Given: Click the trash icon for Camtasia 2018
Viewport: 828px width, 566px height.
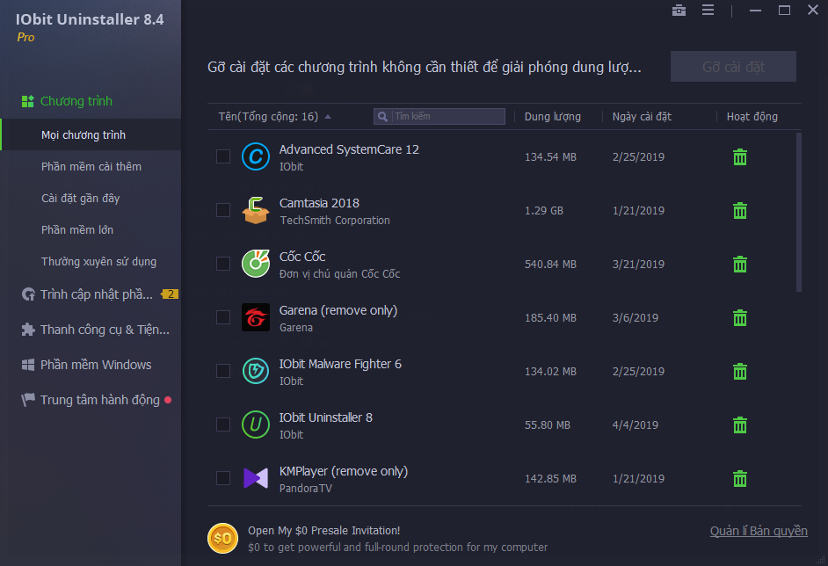Looking at the screenshot, I should pos(740,211).
